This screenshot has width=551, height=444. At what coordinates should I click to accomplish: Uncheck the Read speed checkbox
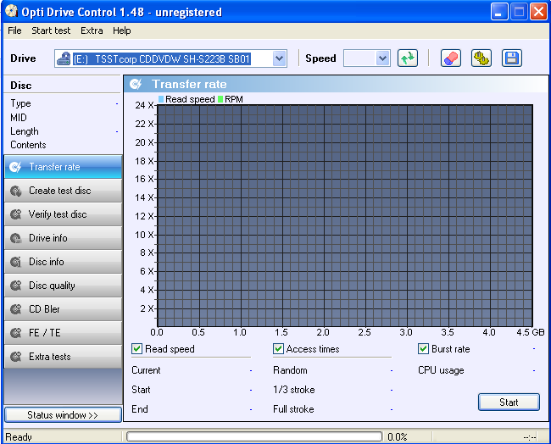tap(137, 349)
